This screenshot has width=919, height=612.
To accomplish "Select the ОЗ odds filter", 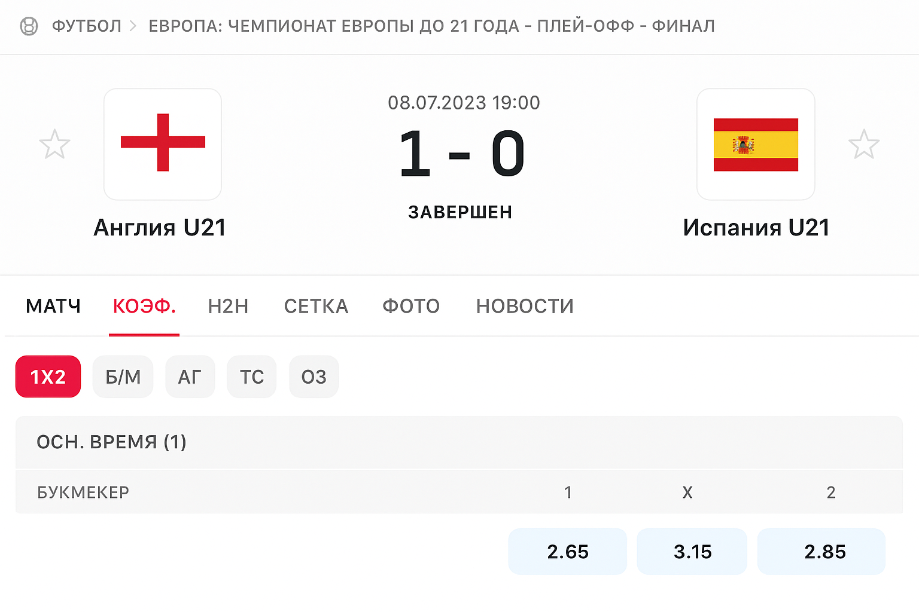I will click(314, 377).
